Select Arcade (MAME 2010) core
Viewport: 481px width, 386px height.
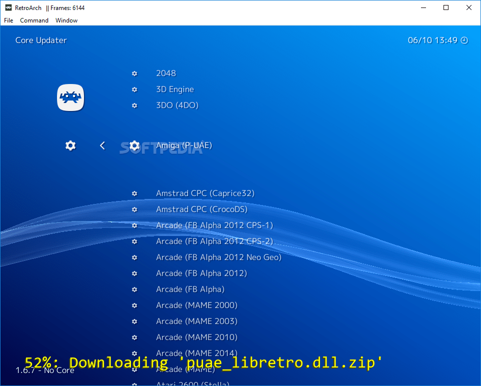[x=196, y=337]
